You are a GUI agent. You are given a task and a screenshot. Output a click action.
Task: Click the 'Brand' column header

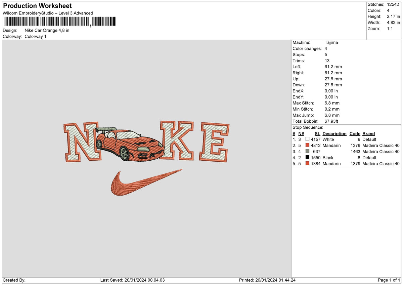pyautogui.click(x=369, y=133)
